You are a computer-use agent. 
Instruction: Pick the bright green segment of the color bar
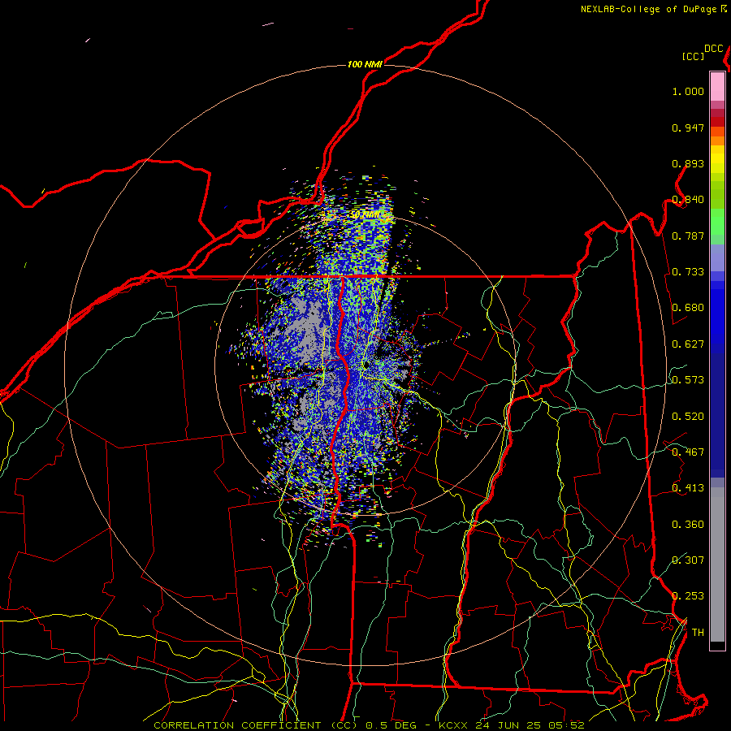pos(717,222)
